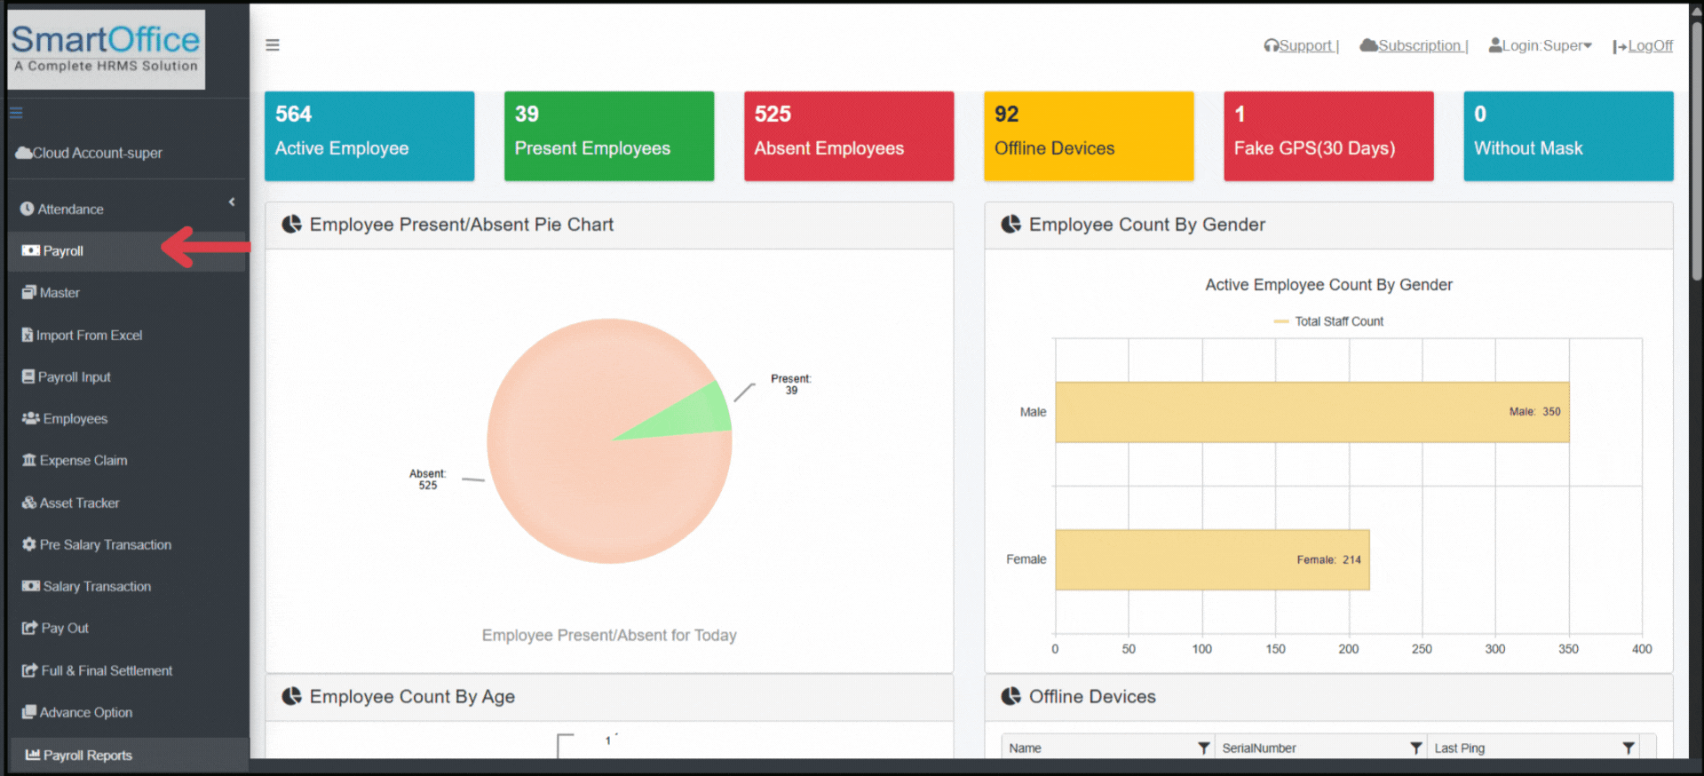Click the Pre Salary Transaction gear icon
Screen dimensions: 1704x776
[29, 544]
